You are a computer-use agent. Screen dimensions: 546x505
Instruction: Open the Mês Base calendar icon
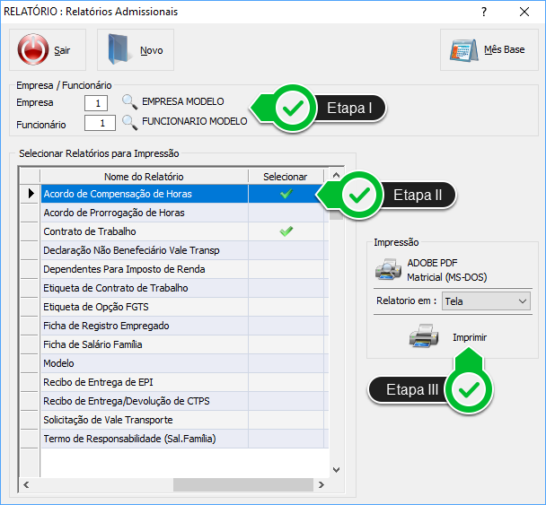(x=464, y=50)
